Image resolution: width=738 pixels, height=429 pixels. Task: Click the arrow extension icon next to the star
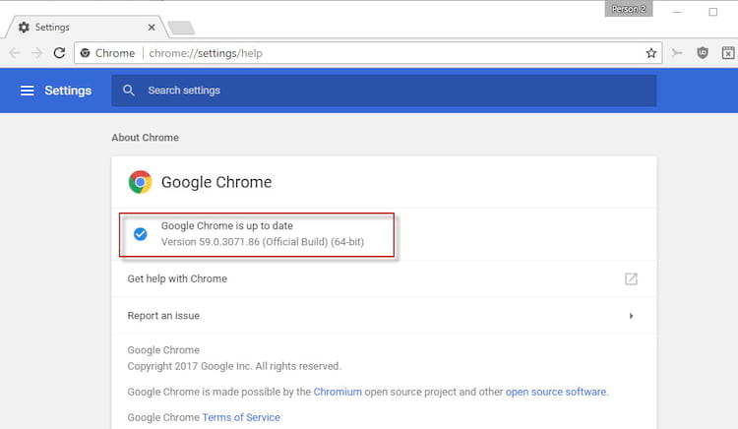(677, 53)
